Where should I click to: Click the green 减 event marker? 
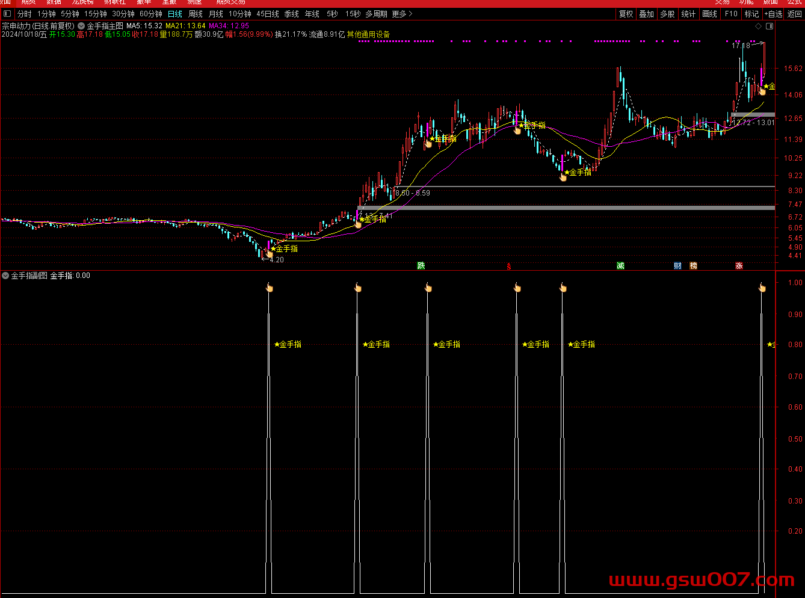coord(620,265)
